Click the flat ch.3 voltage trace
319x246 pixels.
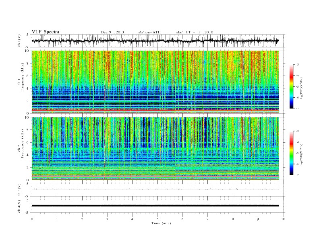click(155, 189)
